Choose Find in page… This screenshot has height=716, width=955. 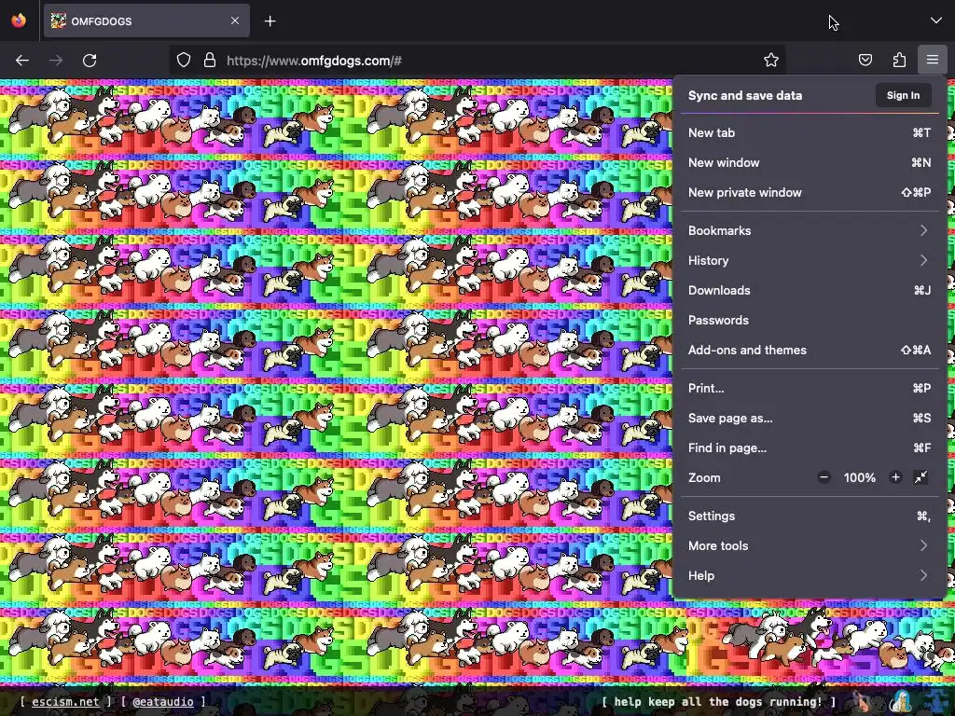810,448
